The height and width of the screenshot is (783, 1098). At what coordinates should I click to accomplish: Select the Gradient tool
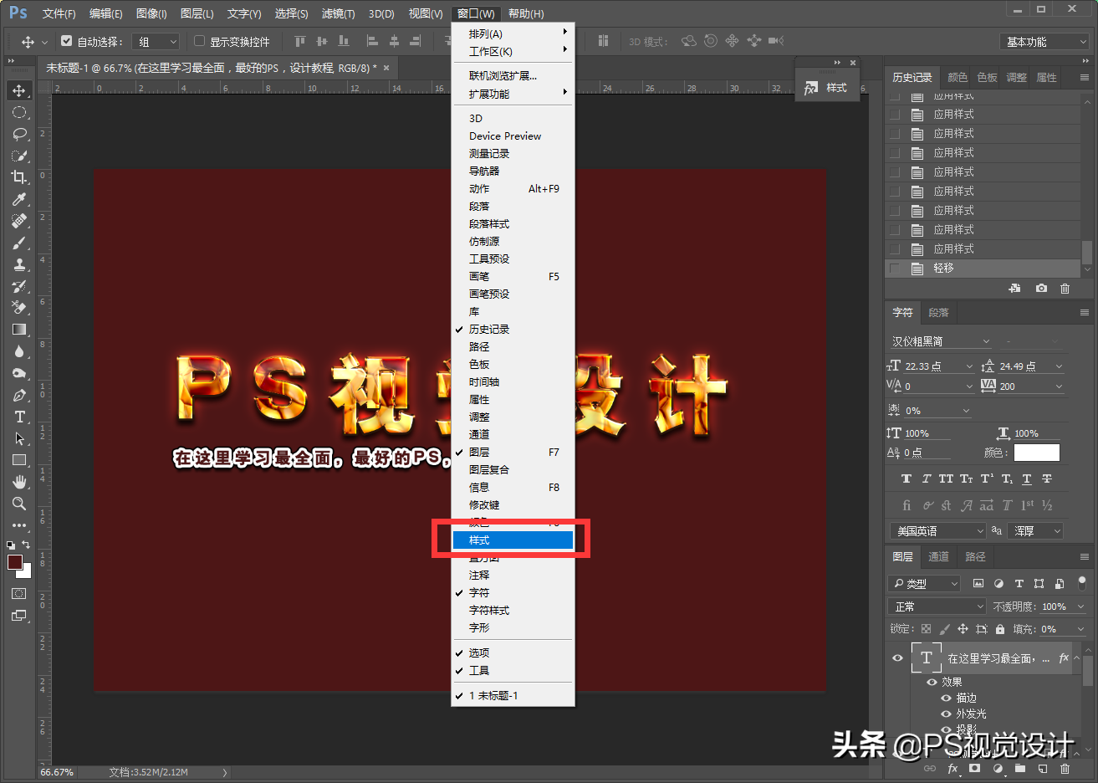tap(19, 330)
